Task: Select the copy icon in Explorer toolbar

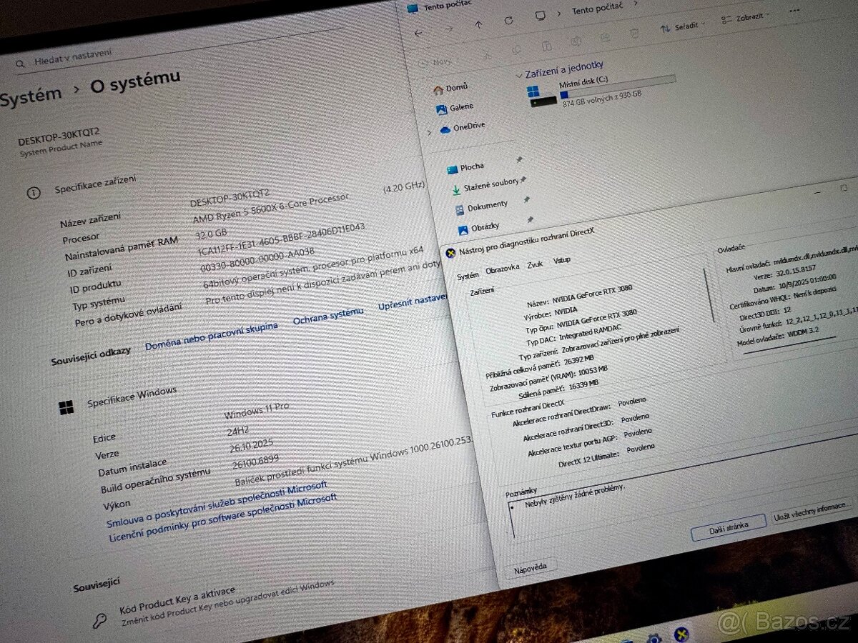Action: [x=516, y=50]
